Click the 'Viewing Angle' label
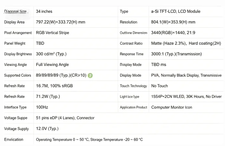 16,65
